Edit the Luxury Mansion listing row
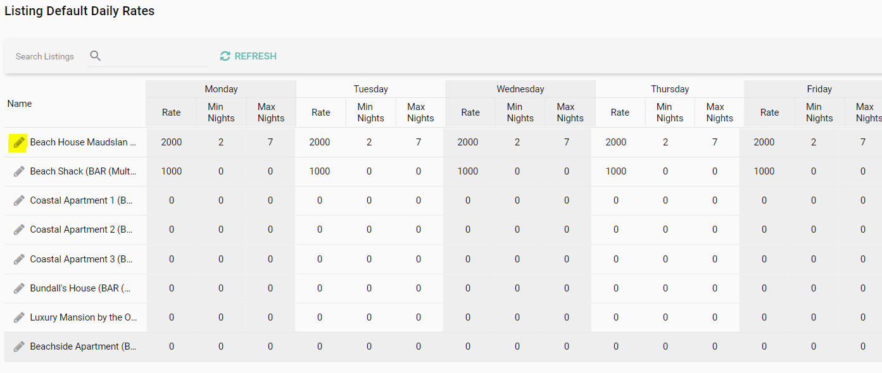Image resolution: width=882 pixels, height=373 pixels. (19, 317)
